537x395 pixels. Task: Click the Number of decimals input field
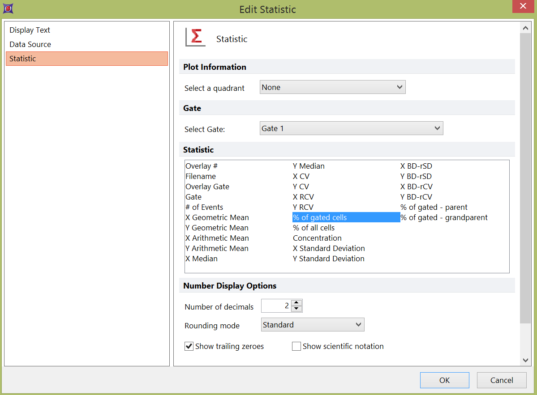tap(276, 306)
